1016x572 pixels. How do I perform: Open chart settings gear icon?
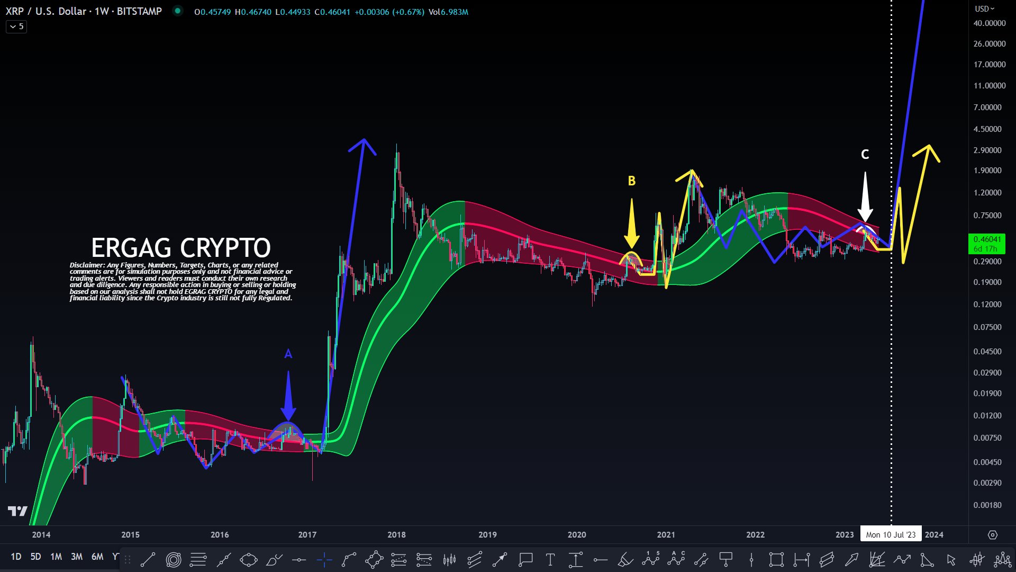[993, 535]
